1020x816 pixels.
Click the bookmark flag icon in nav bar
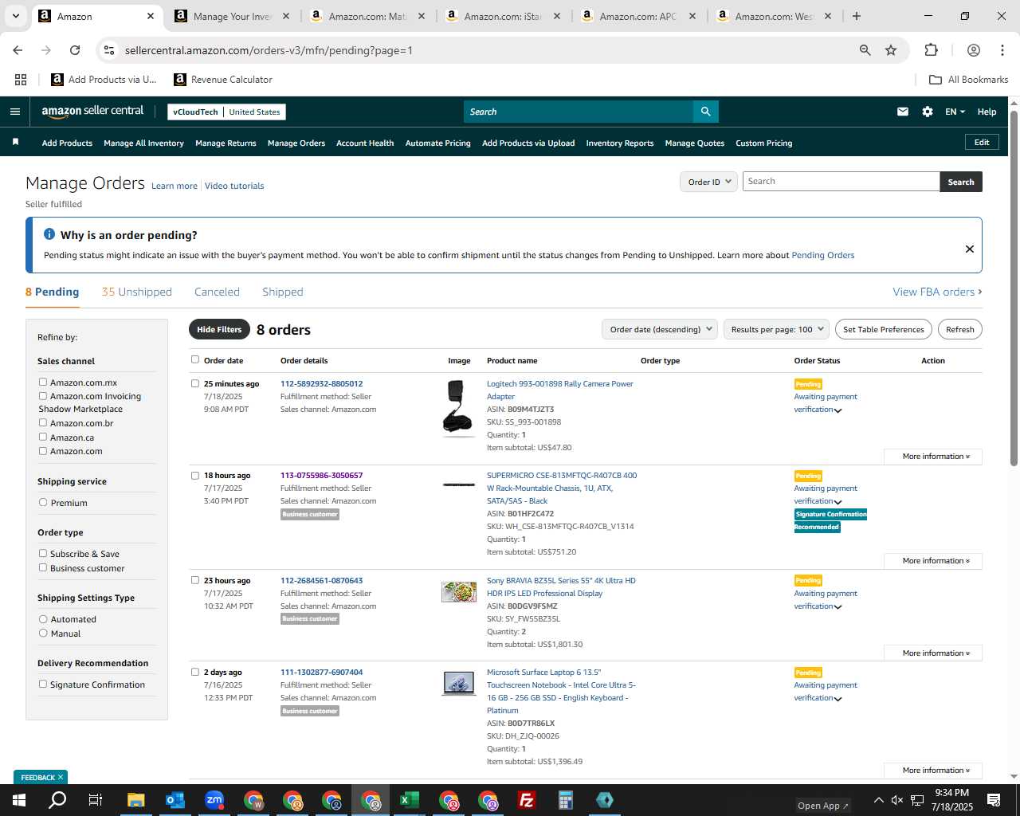coord(15,142)
